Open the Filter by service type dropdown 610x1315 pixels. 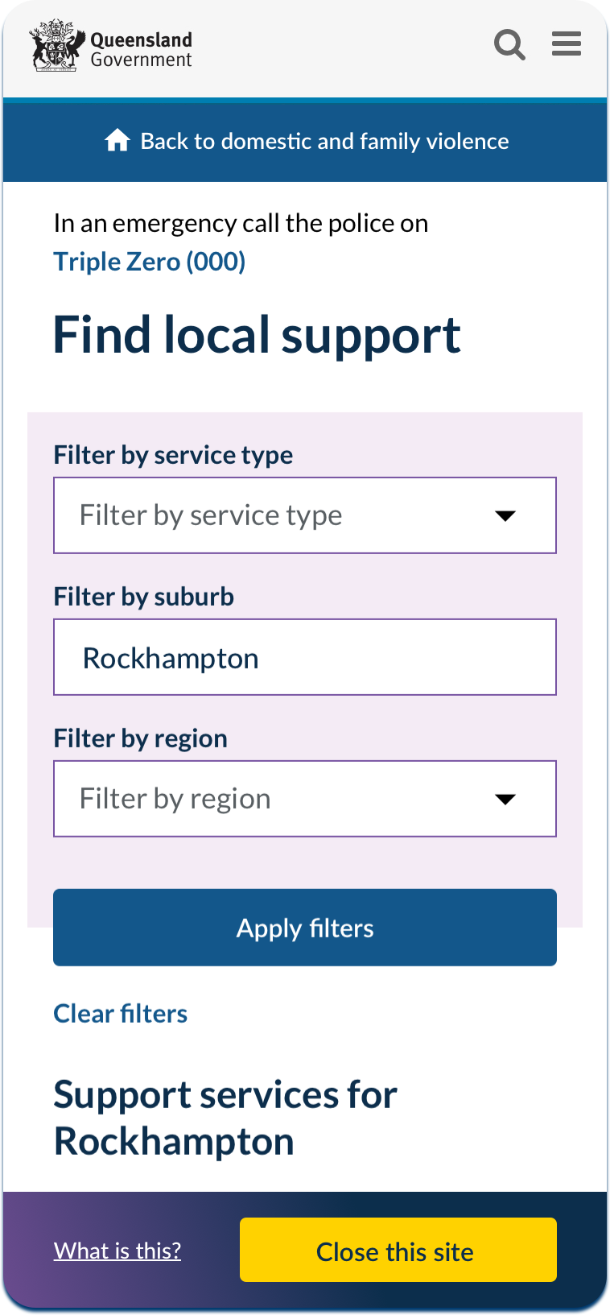tap(305, 515)
